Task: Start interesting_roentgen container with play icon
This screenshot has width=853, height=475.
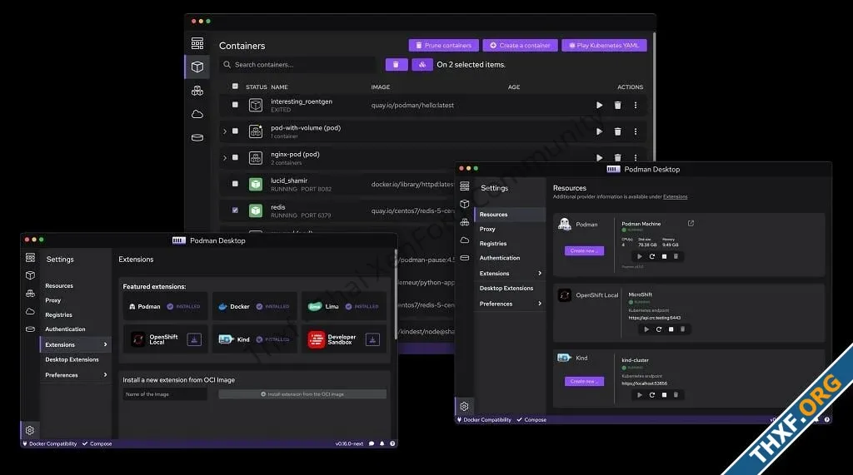Action: tap(599, 106)
